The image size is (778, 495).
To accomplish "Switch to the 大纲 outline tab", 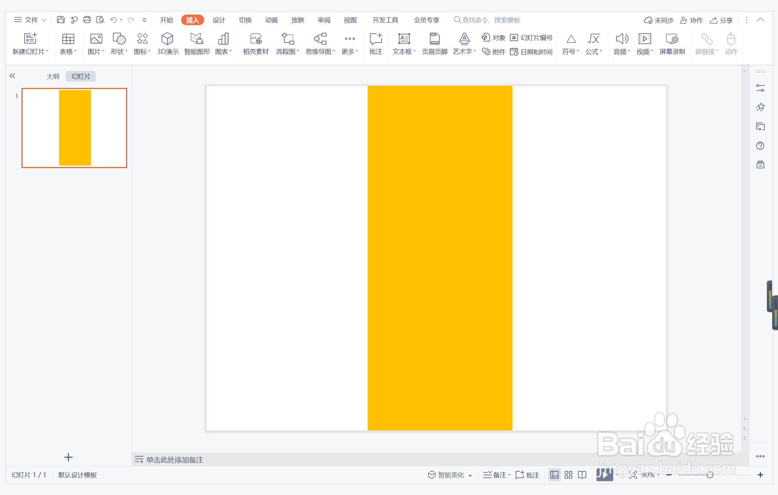I will 53,76.
